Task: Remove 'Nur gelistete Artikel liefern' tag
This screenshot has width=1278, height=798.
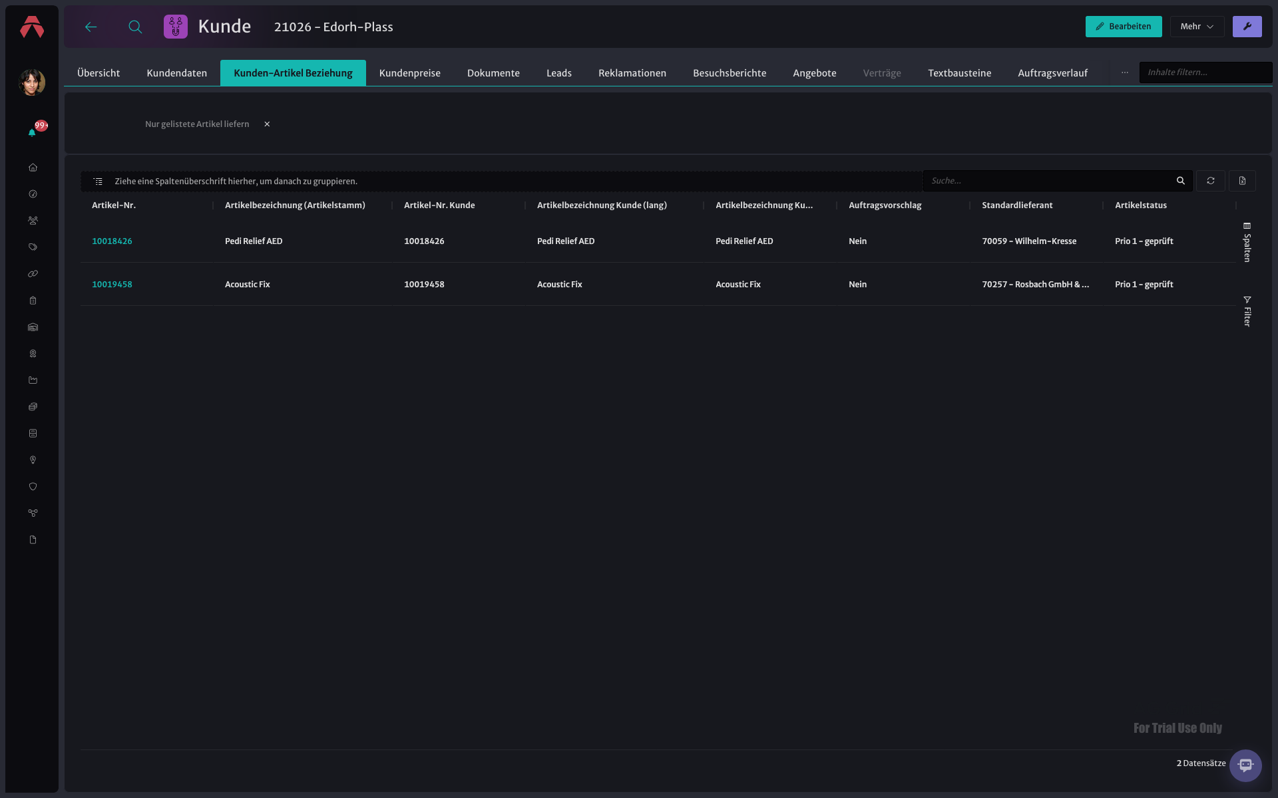Action: 267,124
